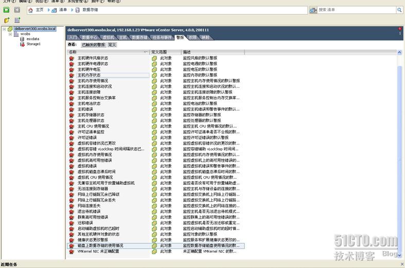The height and width of the screenshot is (268, 405).
Task: Select the Storage1 datastore in the tree
Action: [33, 44]
